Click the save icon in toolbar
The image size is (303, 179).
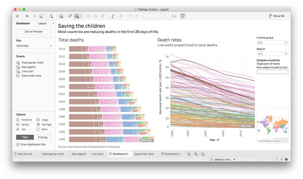41,16
